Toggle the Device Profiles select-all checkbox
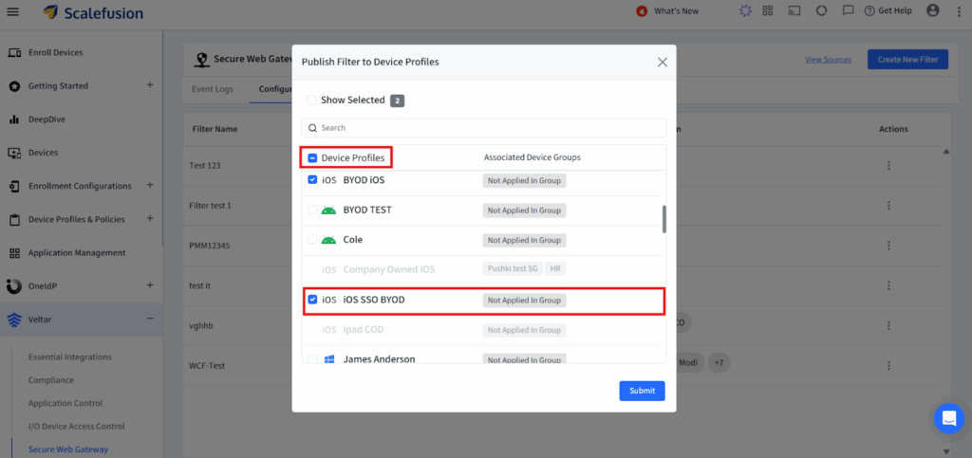The image size is (972, 458). [x=312, y=157]
